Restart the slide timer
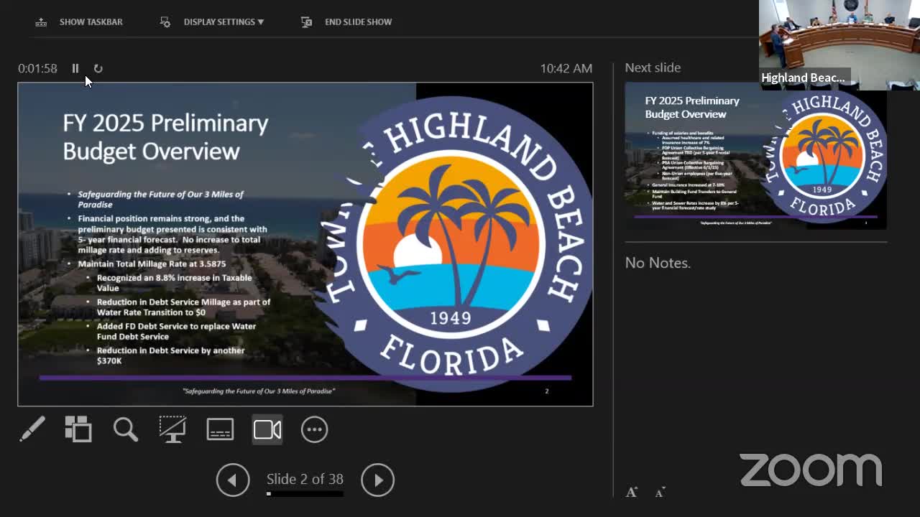920x517 pixels. point(98,68)
